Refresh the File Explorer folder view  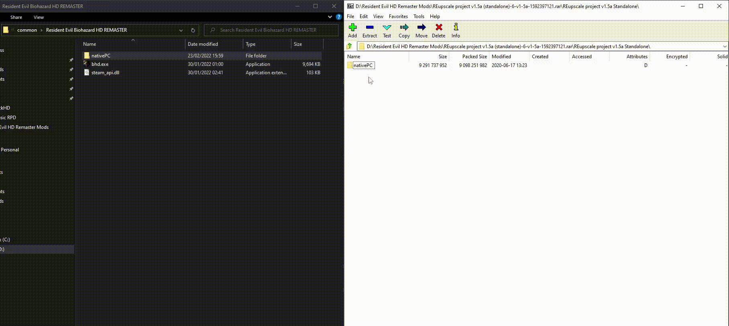point(193,30)
